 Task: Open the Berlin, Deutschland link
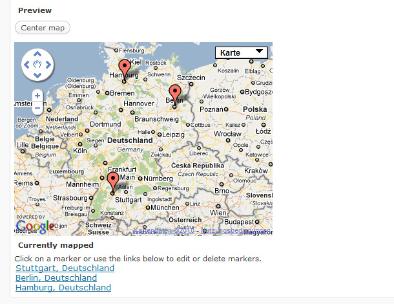click(56, 277)
